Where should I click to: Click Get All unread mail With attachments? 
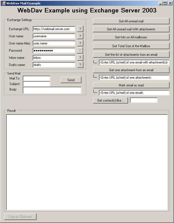131,29
